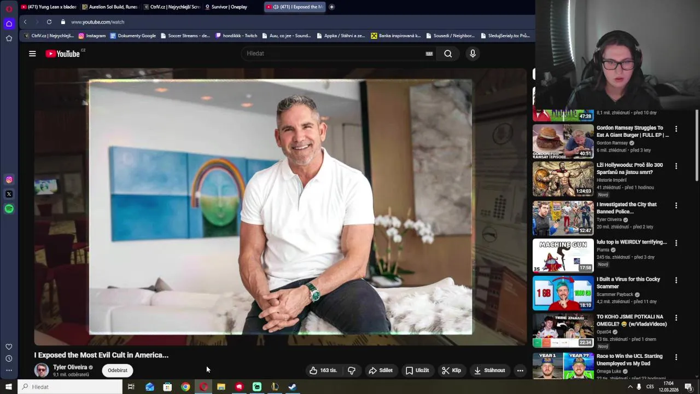Open I Built a Virus video thumbnail
Viewport: 700px width, 394px height.
click(563, 293)
